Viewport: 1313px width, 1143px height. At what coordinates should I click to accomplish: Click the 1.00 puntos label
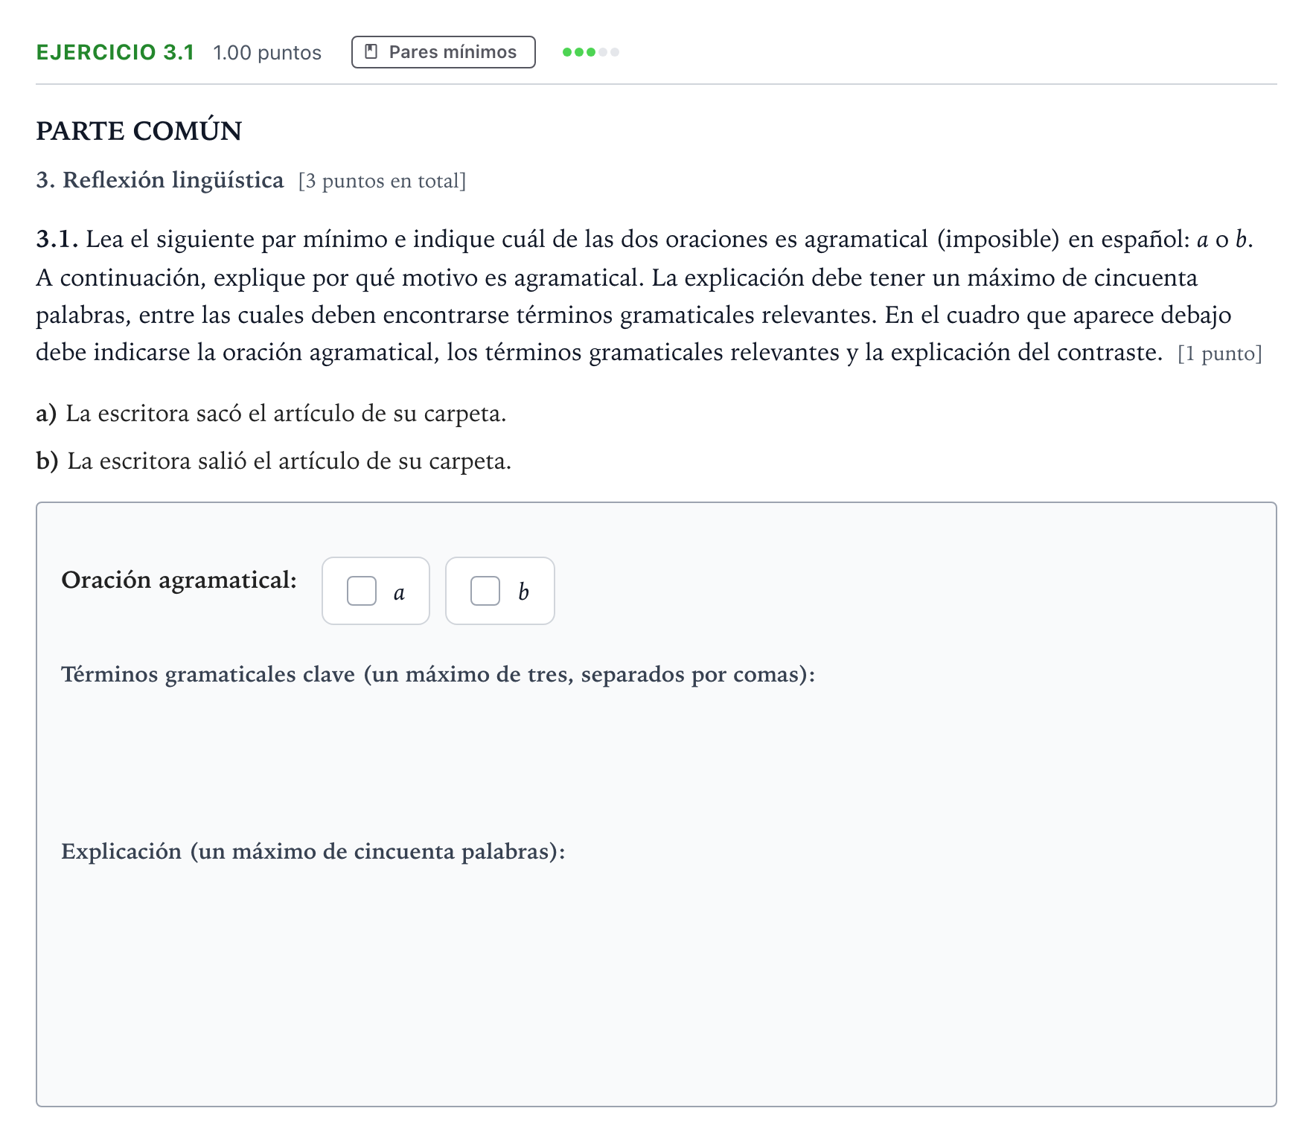pyautogui.click(x=267, y=53)
